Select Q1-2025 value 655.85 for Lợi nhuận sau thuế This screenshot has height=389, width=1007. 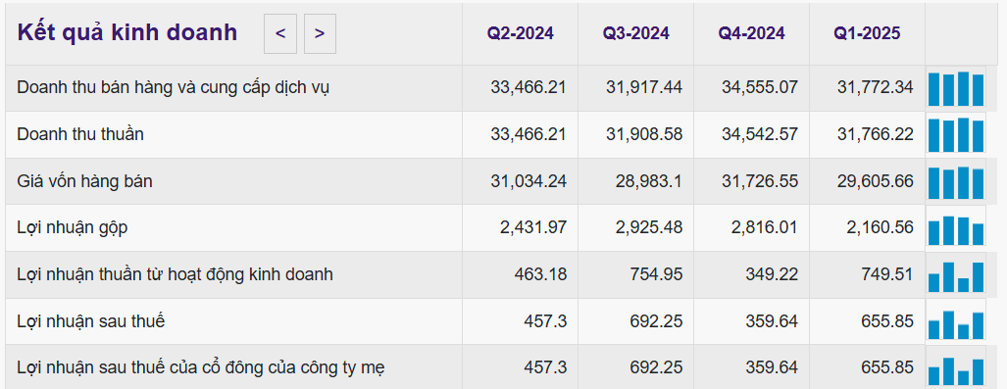pos(887,321)
